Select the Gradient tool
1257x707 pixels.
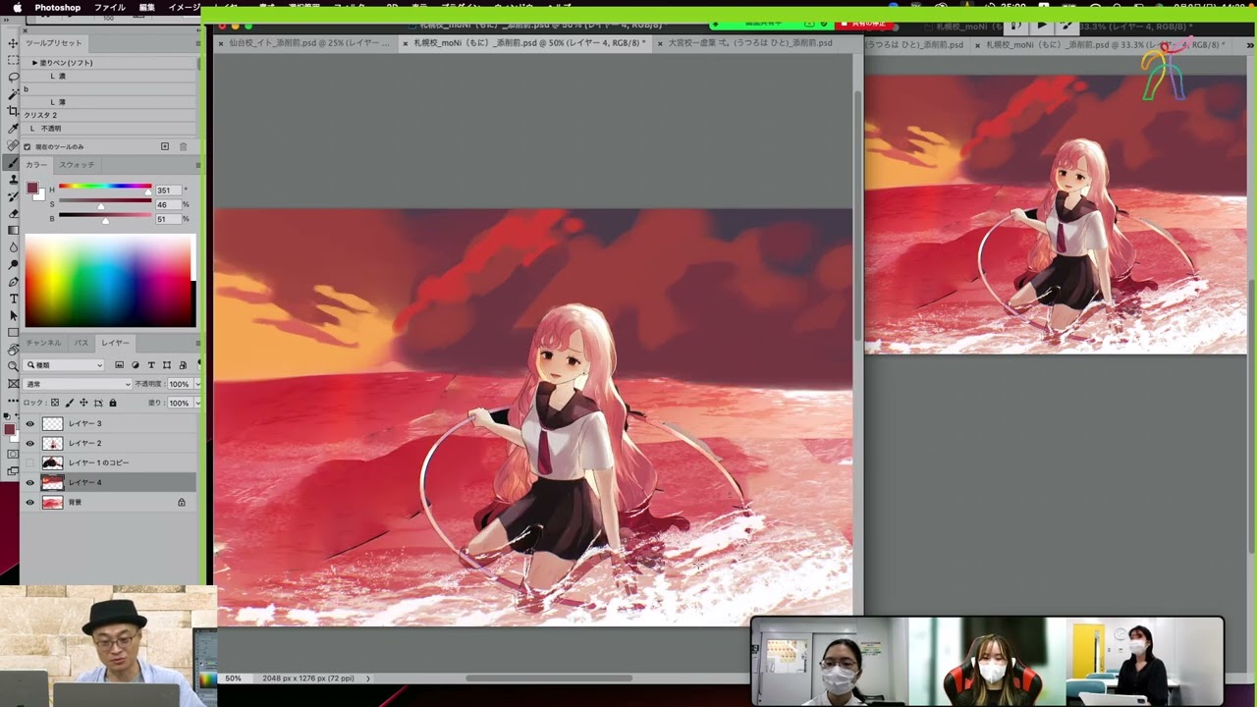(13, 231)
